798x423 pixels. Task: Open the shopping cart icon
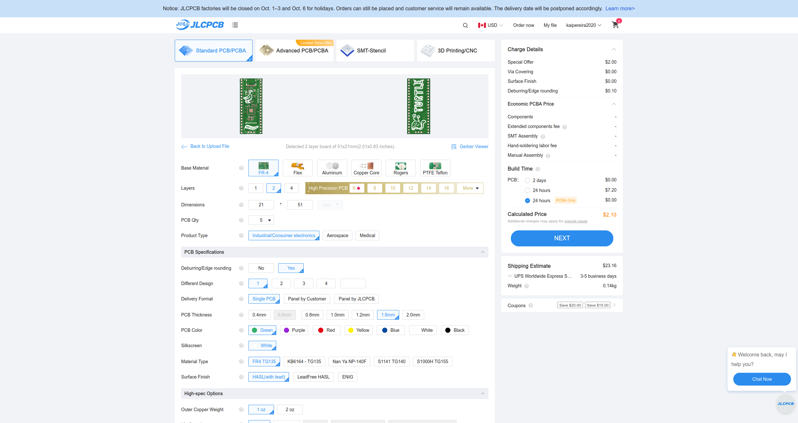tap(615, 25)
